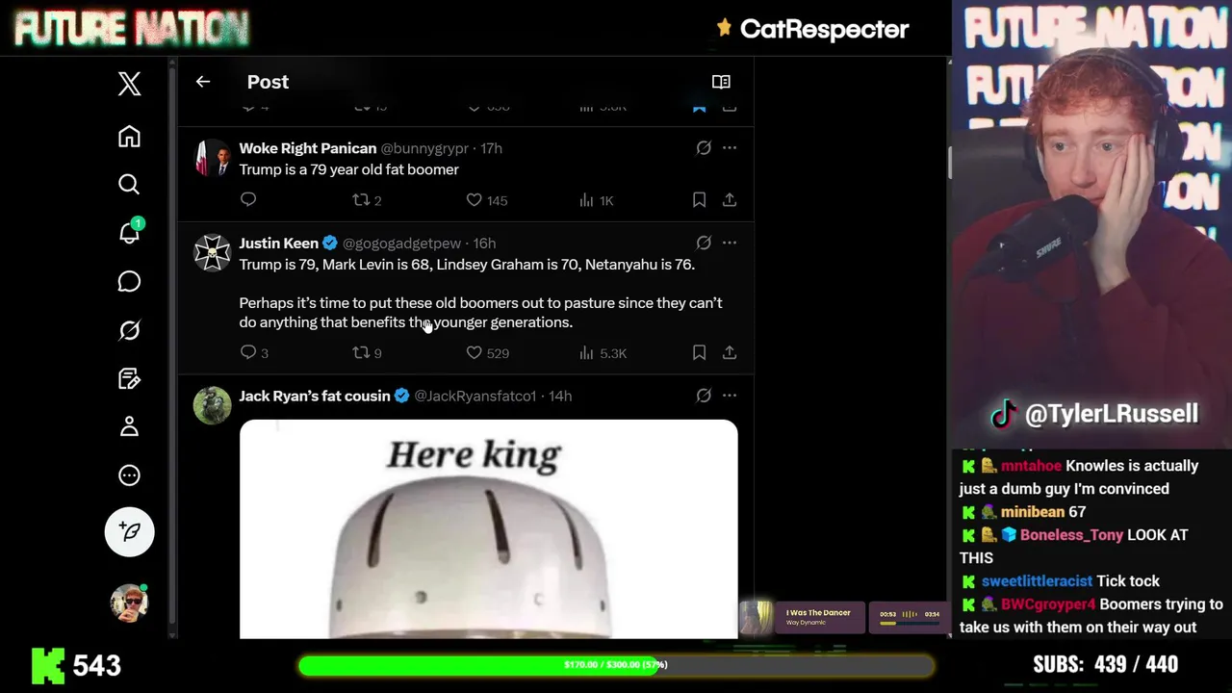Bookmark the Woke Right Panican reply
1232x693 pixels.
click(699, 200)
